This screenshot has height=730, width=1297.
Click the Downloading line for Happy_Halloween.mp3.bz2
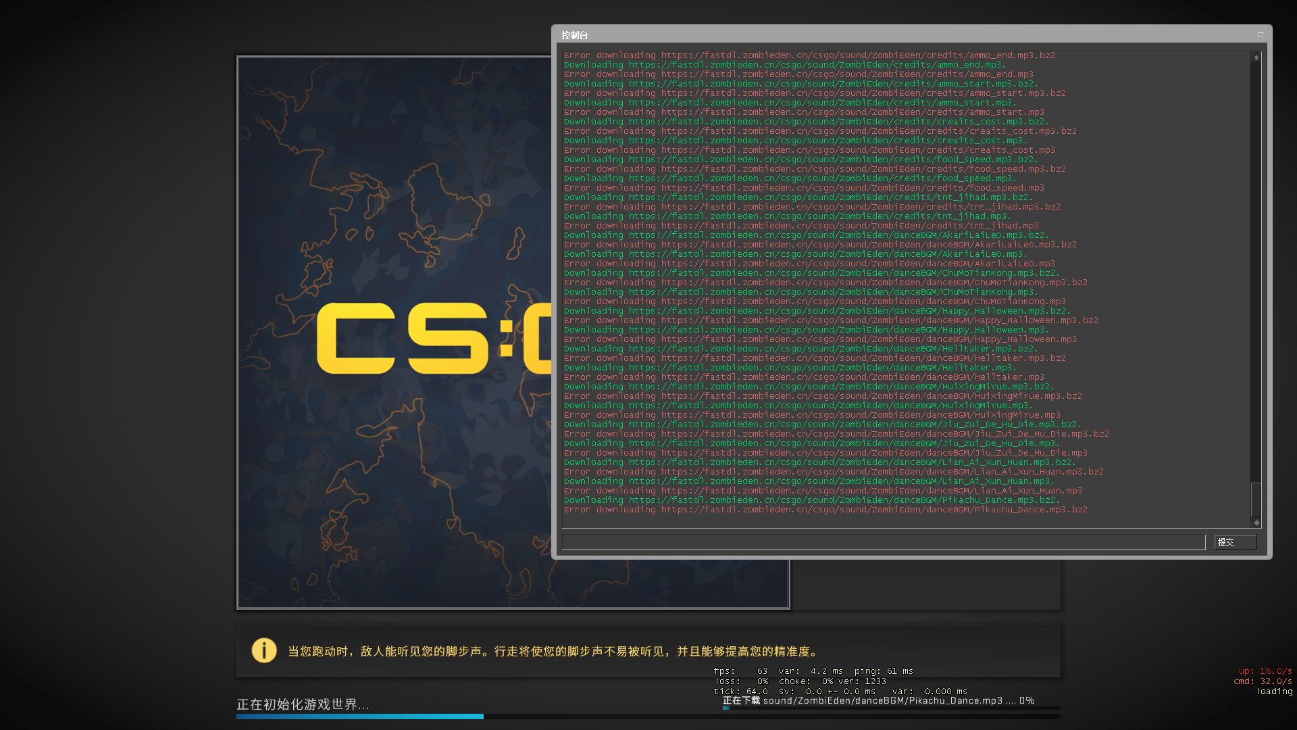[x=817, y=311]
